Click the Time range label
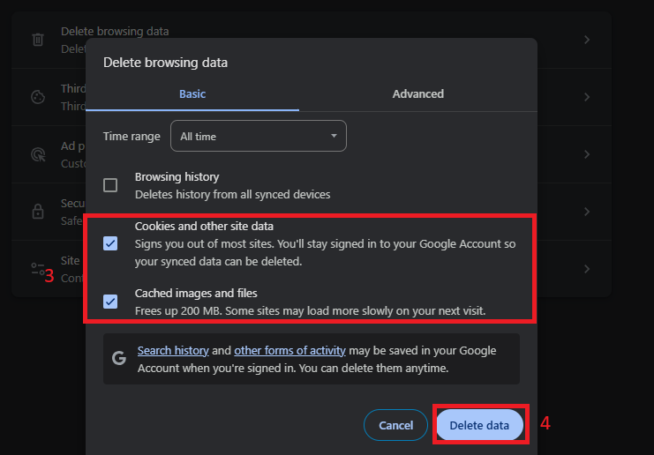Viewport: 654px width, 455px height. pos(132,137)
